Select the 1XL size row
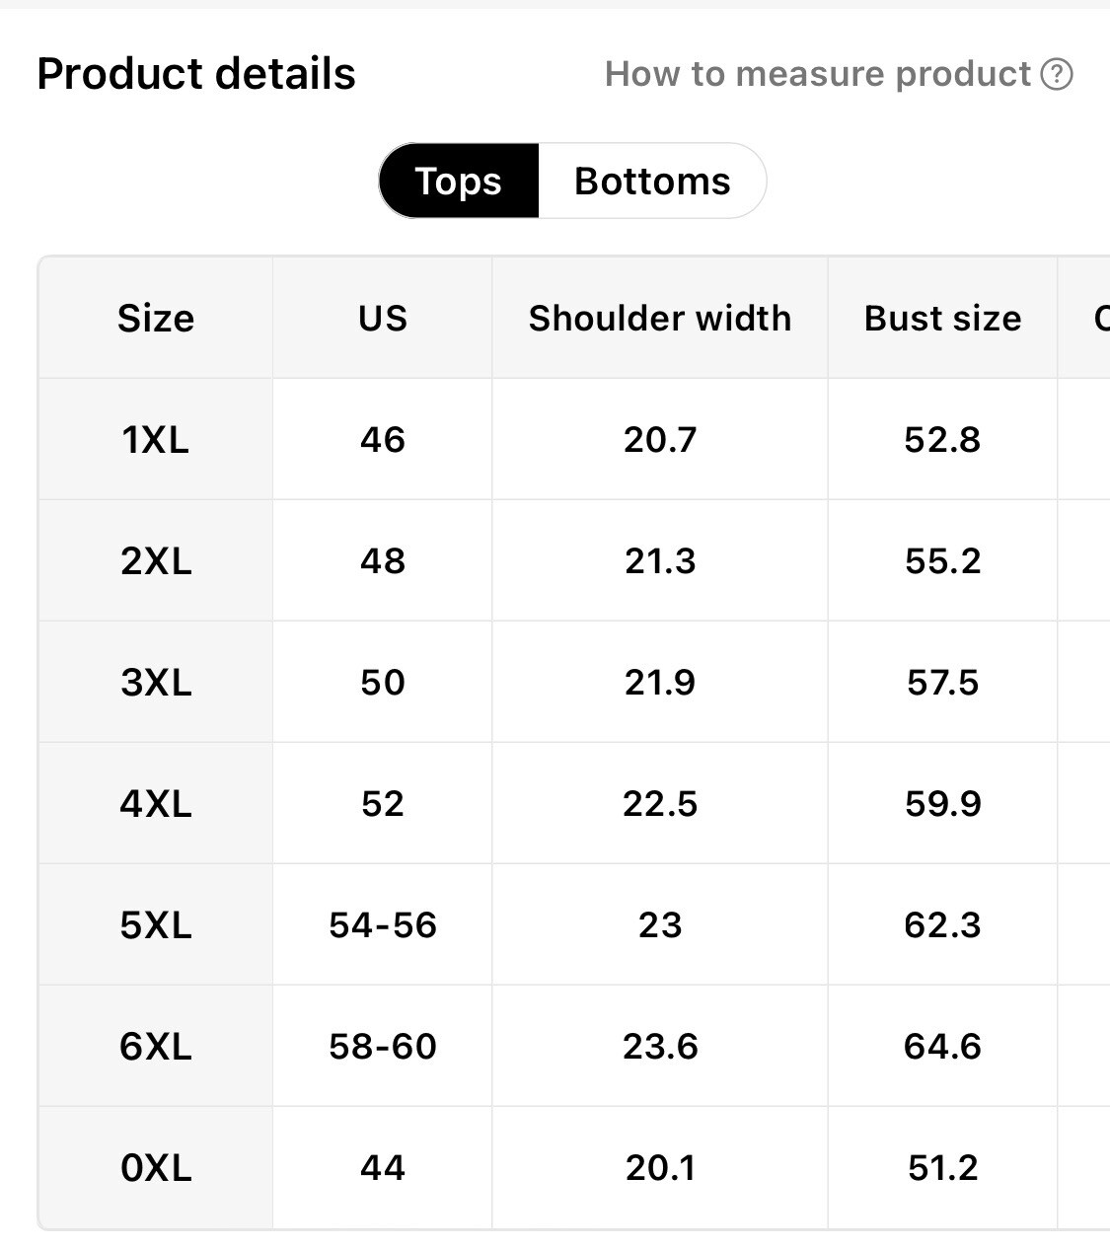The image size is (1110, 1248). coord(574,439)
